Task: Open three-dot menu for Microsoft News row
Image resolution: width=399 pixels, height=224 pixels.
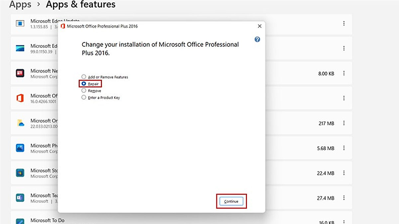Action: (x=344, y=73)
